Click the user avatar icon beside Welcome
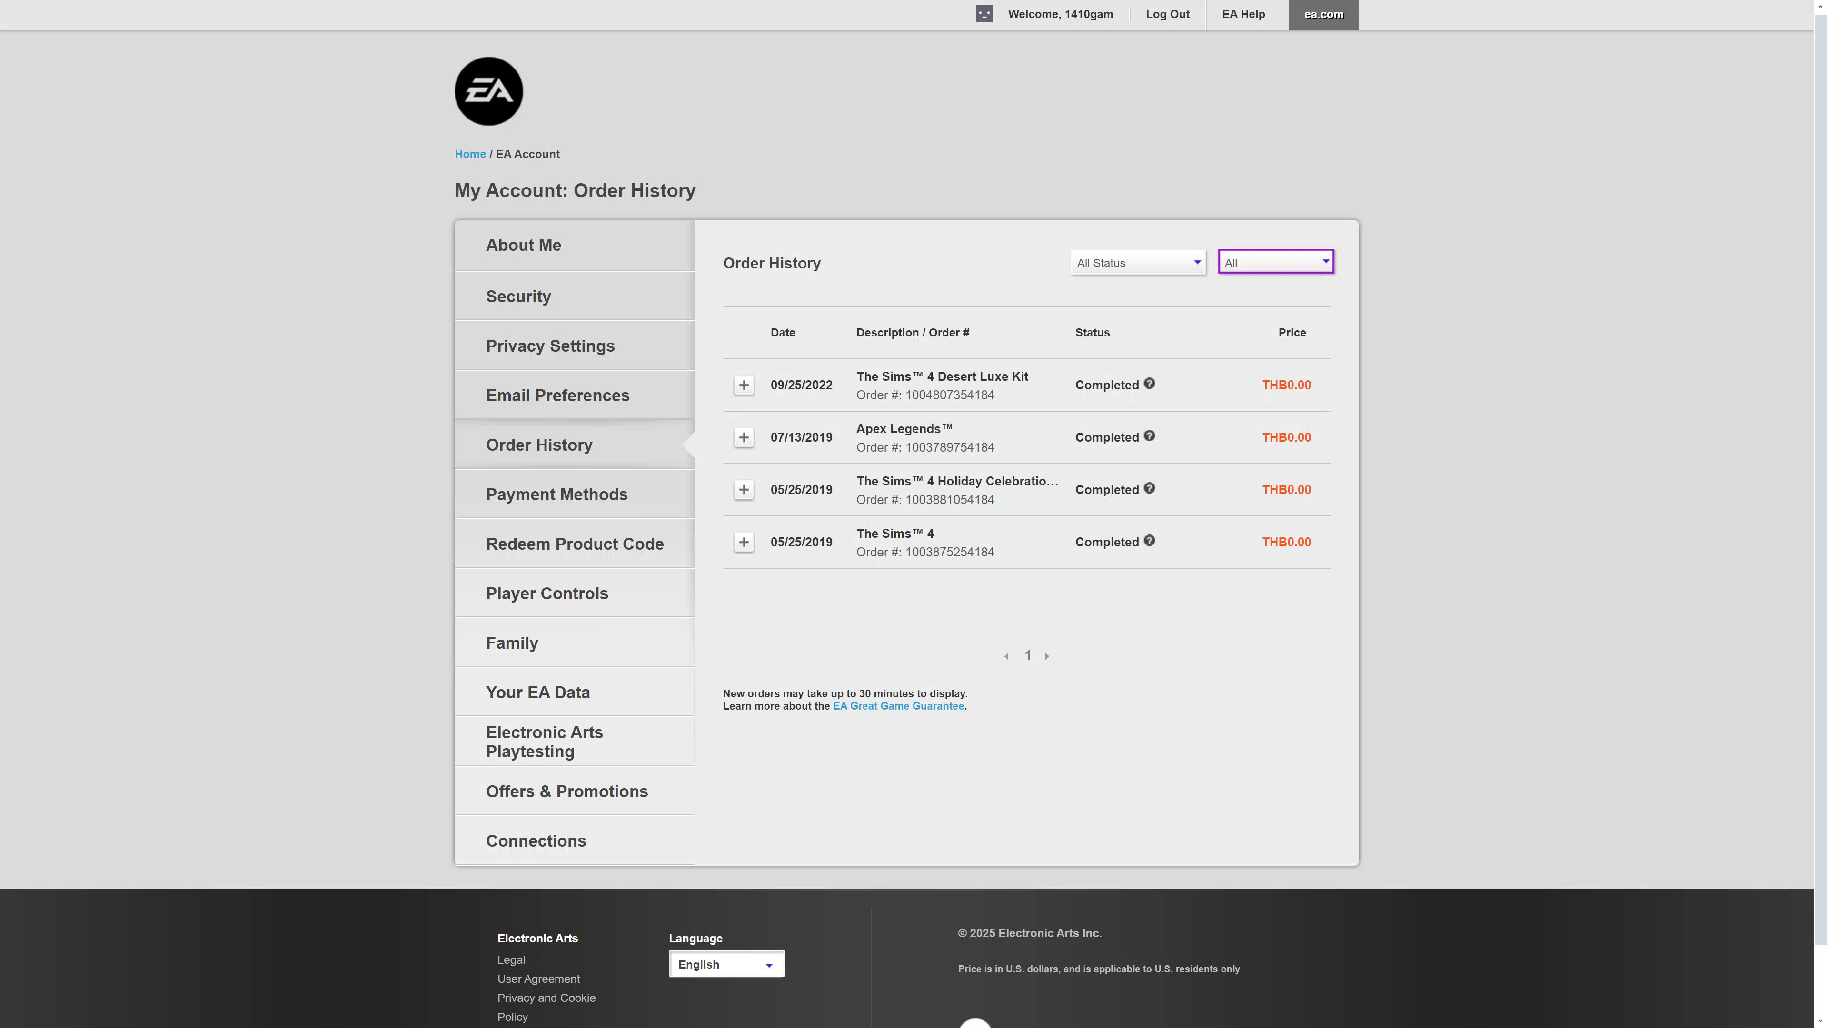The width and height of the screenshot is (1828, 1028). tap(984, 14)
